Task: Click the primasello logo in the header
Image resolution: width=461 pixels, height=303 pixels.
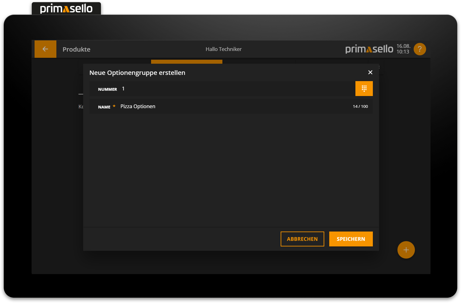Action: pos(369,49)
